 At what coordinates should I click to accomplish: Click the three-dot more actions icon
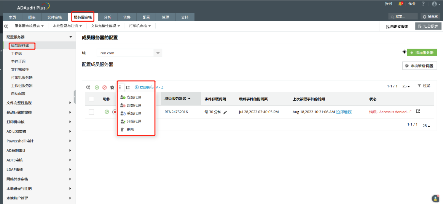pyautogui.click(x=120, y=87)
